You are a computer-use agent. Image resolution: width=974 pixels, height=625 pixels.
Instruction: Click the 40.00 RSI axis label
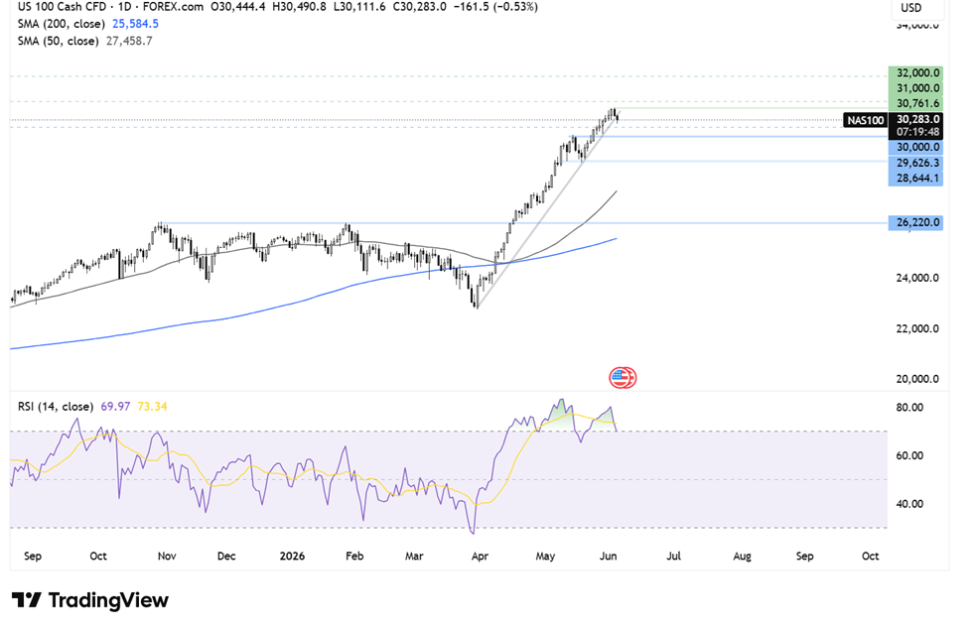[x=910, y=504]
